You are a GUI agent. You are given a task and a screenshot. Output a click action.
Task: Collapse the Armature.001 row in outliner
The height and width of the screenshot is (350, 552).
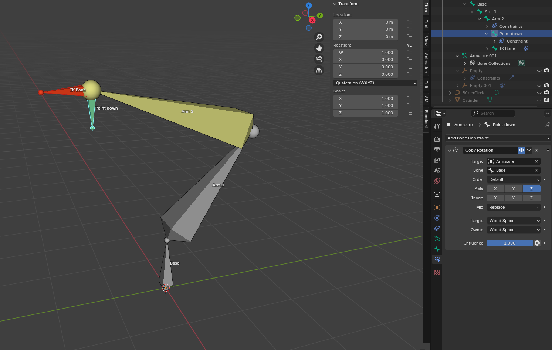pos(457,56)
